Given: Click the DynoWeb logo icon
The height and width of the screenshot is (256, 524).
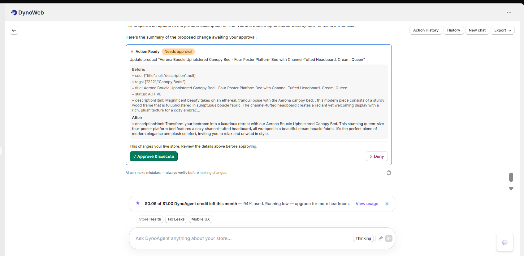Looking at the screenshot, I should pos(14,13).
